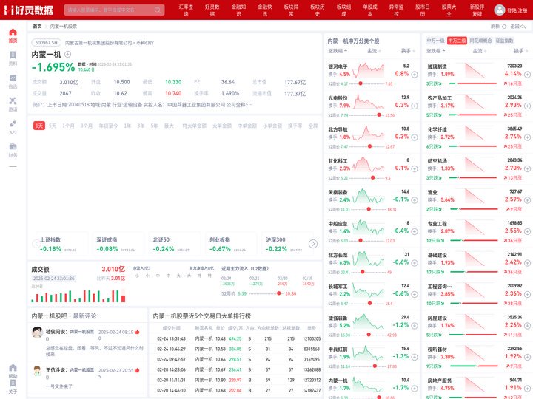Click plus icon beside 玻璃制造 row
The image size is (533, 399).
[x=527, y=75]
